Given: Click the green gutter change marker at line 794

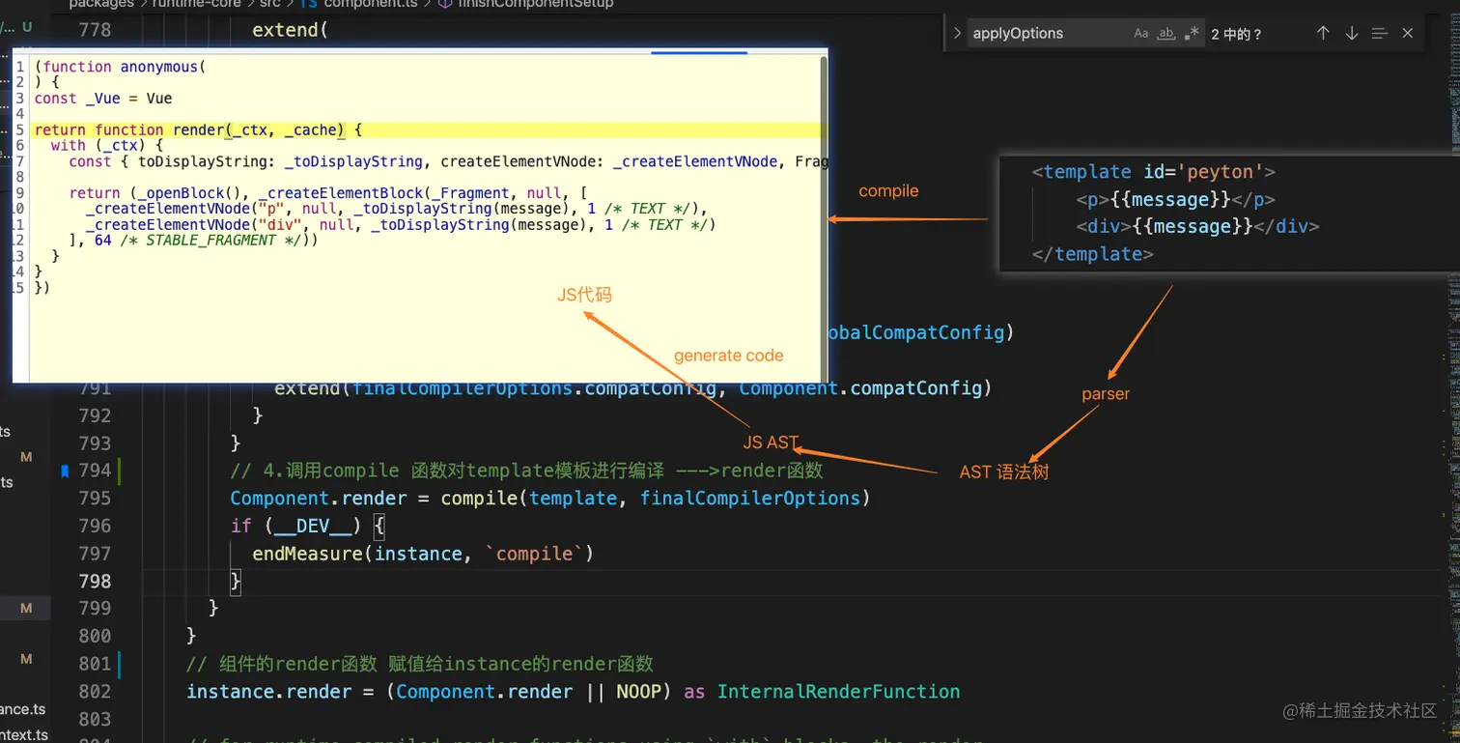Looking at the screenshot, I should click(120, 471).
